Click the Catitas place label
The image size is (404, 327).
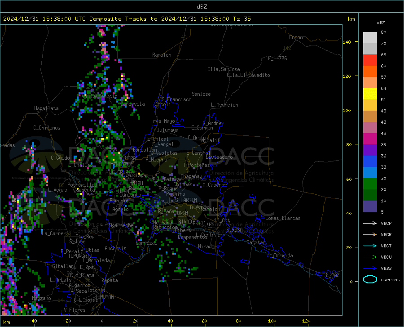256,242
